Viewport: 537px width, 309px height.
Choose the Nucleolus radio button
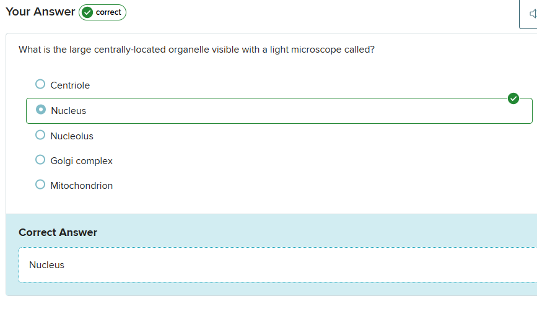pos(40,135)
